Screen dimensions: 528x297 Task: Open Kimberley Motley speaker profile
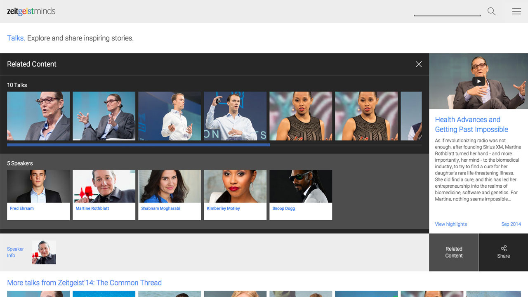pos(235,195)
